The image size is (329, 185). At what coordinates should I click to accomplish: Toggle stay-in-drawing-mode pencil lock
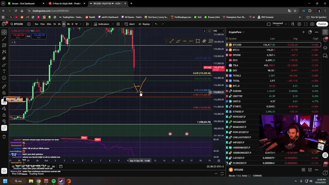(4, 108)
